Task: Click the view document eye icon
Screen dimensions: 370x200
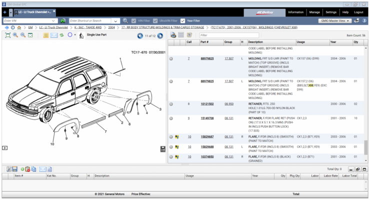Action: [173, 35]
